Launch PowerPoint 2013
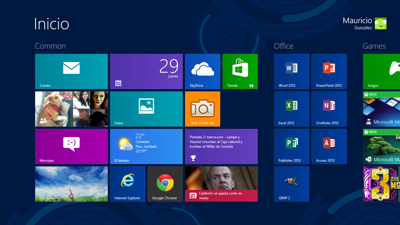 (329, 71)
